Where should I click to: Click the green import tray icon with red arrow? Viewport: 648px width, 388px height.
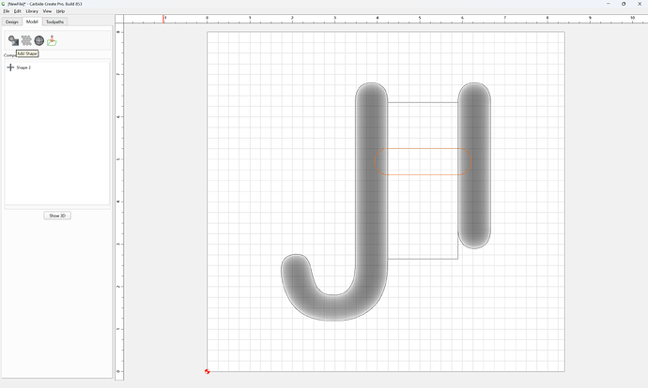tap(52, 40)
